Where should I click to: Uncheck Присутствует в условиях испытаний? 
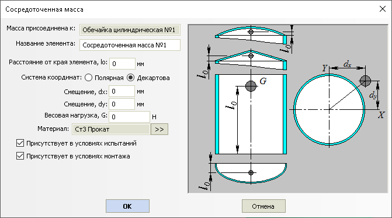pyautogui.click(x=20, y=143)
